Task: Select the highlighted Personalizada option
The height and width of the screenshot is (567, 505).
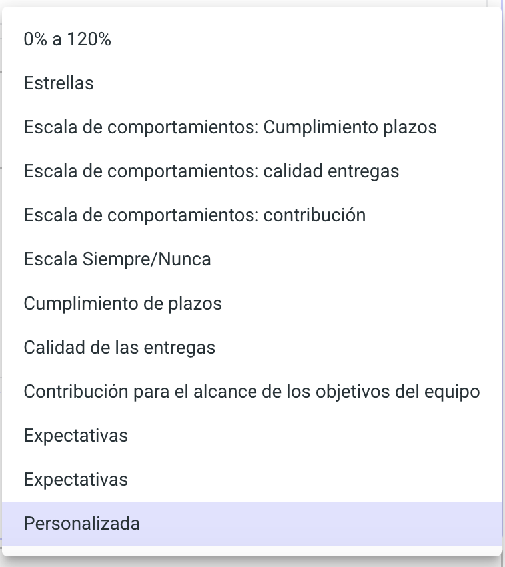Action: click(82, 524)
